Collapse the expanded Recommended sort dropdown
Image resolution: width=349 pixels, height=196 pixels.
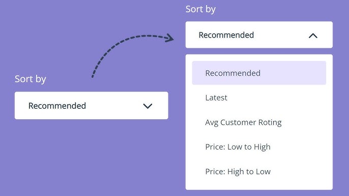pos(259,35)
